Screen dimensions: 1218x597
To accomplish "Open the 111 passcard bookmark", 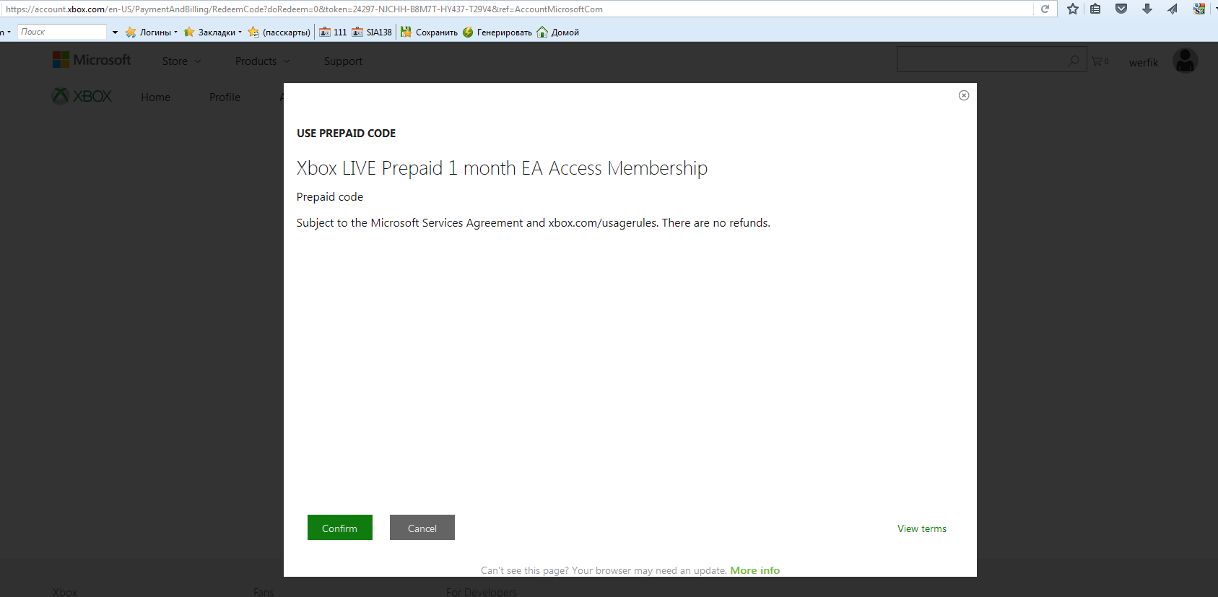I will pyautogui.click(x=333, y=32).
